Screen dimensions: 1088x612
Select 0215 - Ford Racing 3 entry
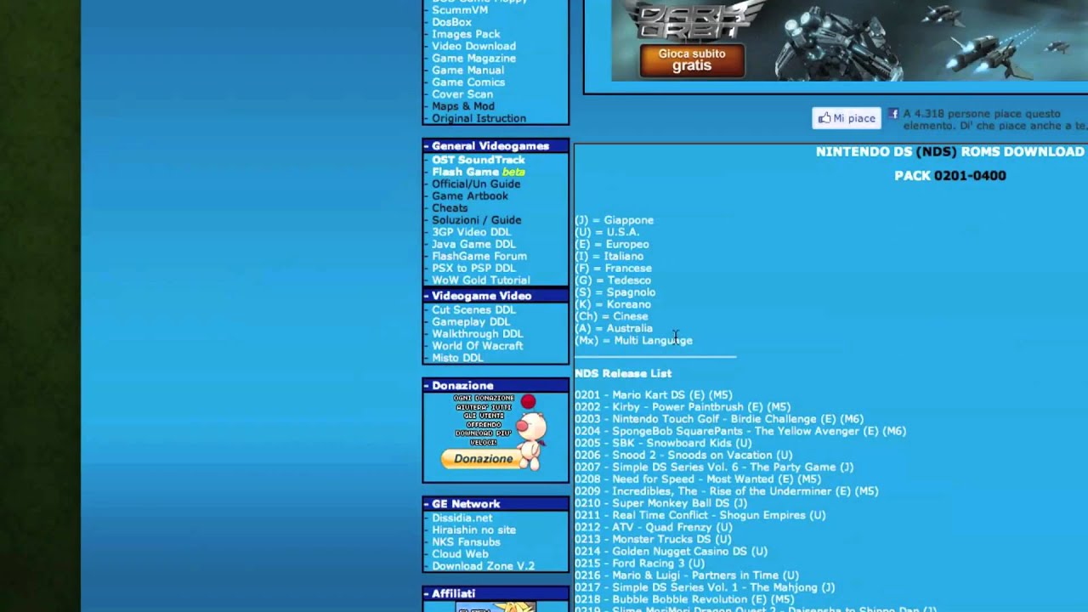[639, 564]
